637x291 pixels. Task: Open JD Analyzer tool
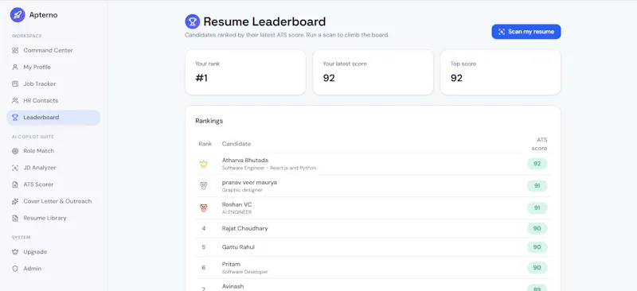point(53,168)
